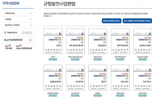Screen dimensions: 152x98
Task: Click the 균형발전사업편람 page heading
Action: click(59, 4)
